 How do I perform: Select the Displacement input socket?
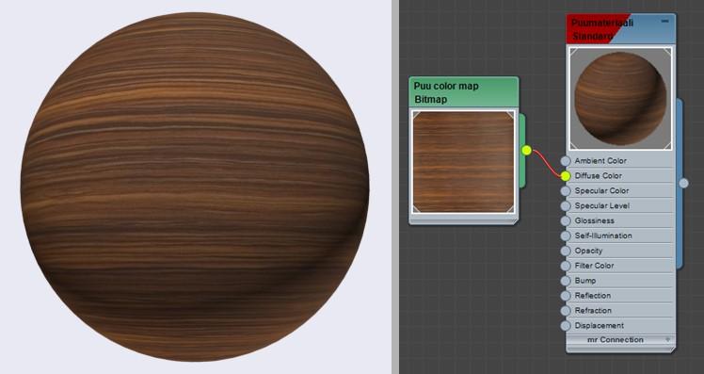566,326
